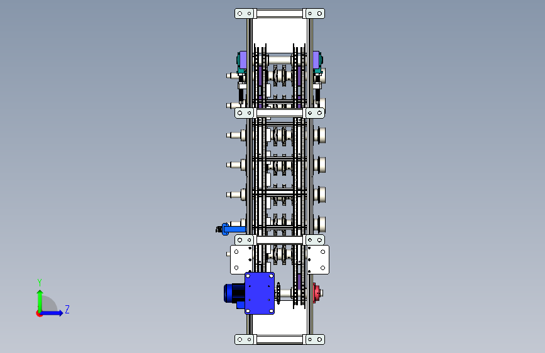Click the 'Z' axis label
This screenshot has width=545, height=353.
pyautogui.click(x=67, y=309)
